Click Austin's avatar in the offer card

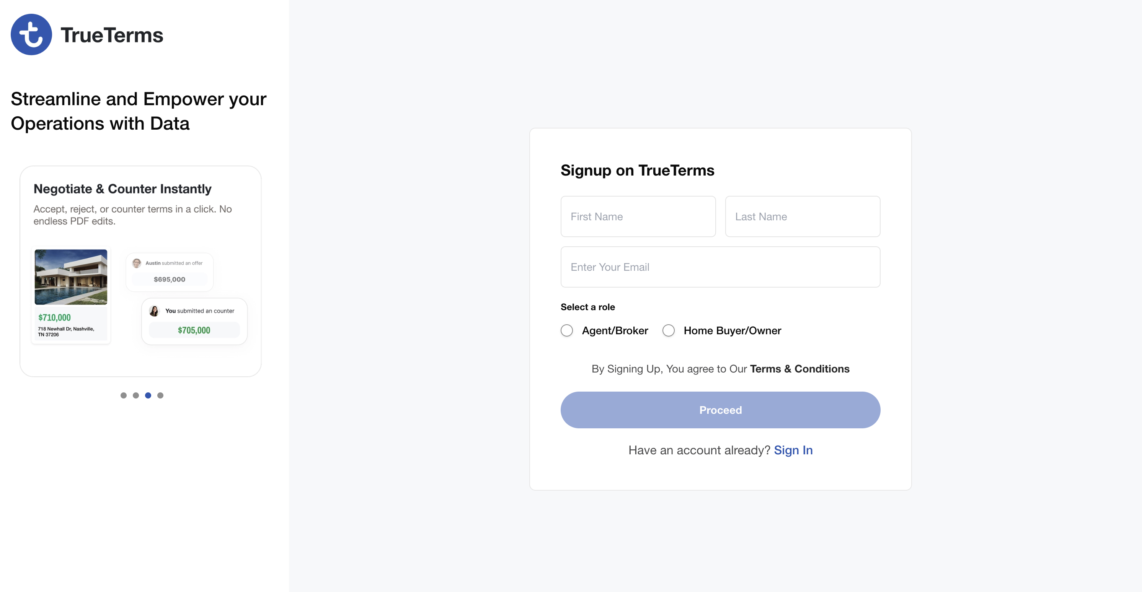(137, 263)
